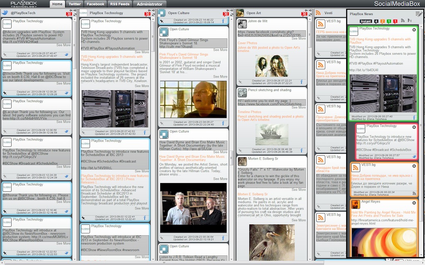
Task: Remove green PlayBox Technology card from PlayBox News
Action: [x=414, y=30]
